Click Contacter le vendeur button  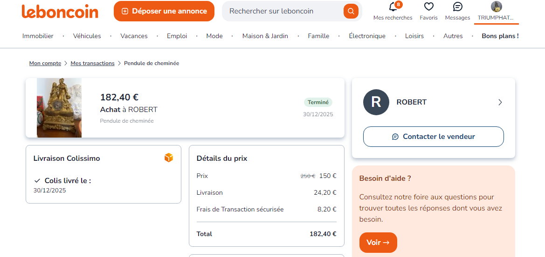point(433,137)
